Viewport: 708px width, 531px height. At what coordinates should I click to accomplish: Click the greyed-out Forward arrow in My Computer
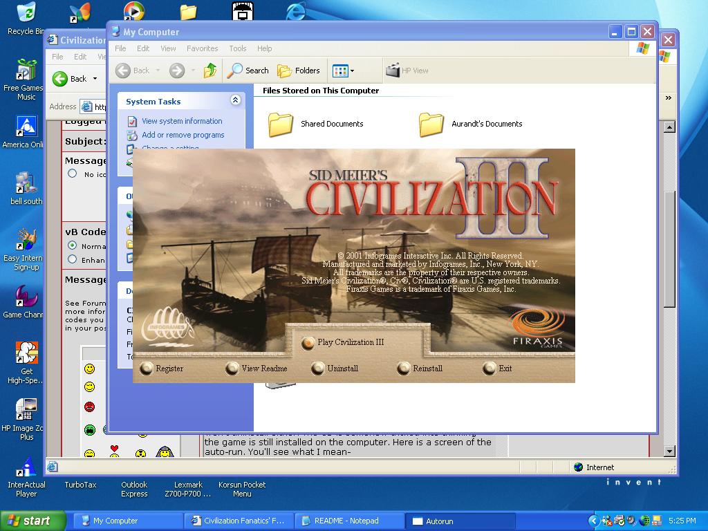click(177, 71)
